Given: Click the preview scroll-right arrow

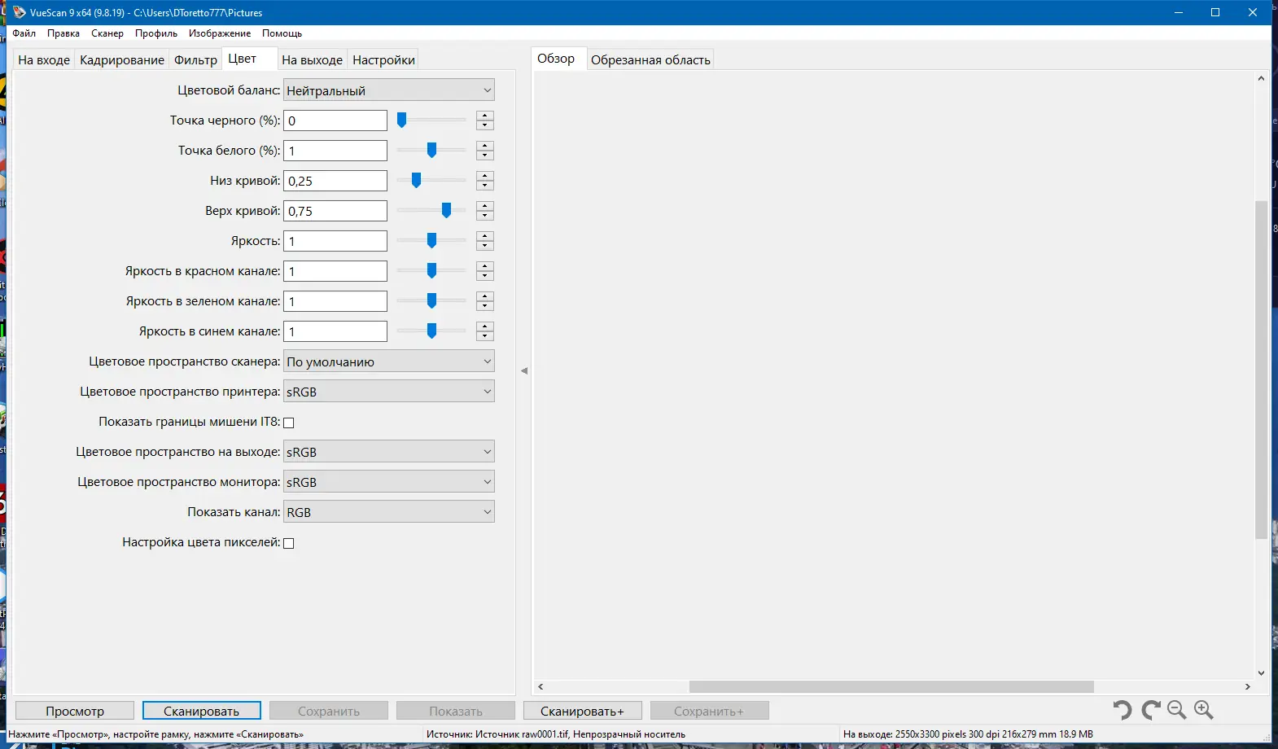Looking at the screenshot, I should click(1248, 686).
